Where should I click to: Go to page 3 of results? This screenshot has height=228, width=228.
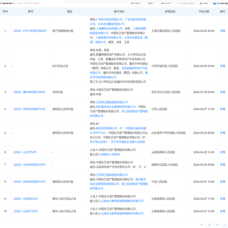[x=217, y=224]
